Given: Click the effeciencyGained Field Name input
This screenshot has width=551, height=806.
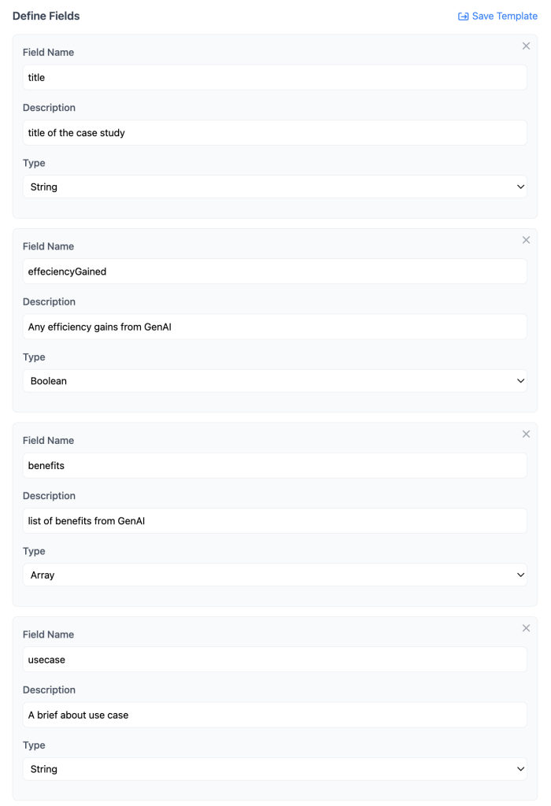Looking at the screenshot, I should (275, 272).
